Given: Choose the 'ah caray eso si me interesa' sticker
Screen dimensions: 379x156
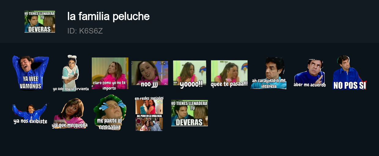Looking at the screenshot, I should tap(269, 73).
